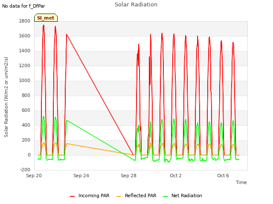
Task: Click the 200 y-axis tick label
Action: pos(26,140)
